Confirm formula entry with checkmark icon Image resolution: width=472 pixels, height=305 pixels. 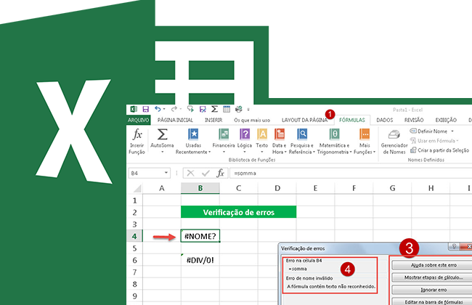[206, 173]
